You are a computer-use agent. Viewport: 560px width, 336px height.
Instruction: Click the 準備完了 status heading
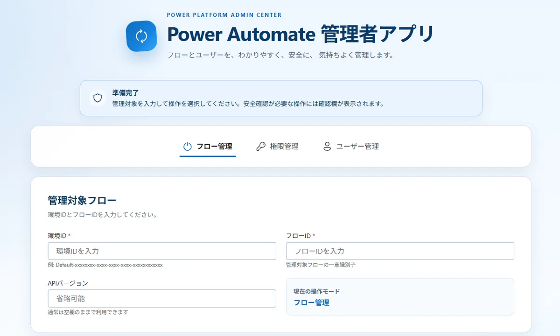click(x=126, y=93)
